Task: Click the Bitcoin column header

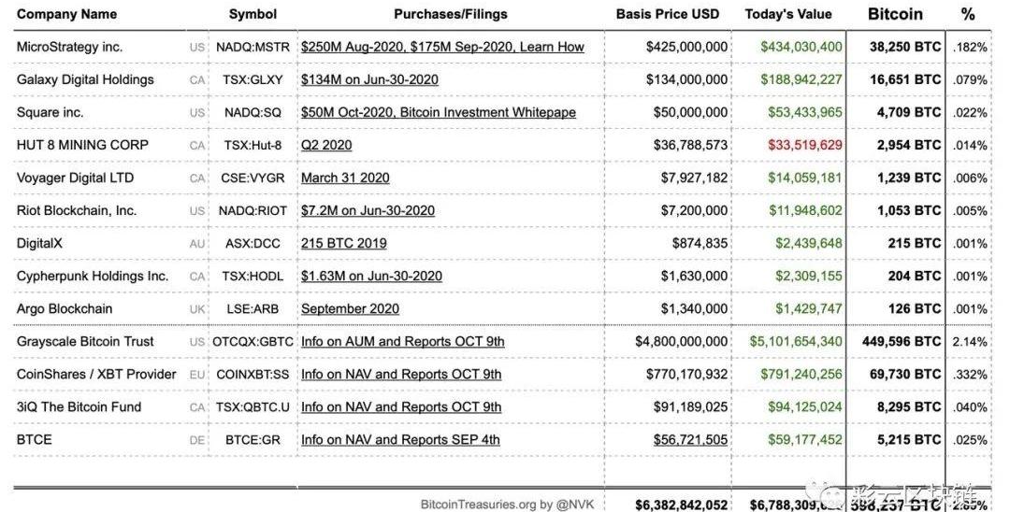Action: point(895,14)
